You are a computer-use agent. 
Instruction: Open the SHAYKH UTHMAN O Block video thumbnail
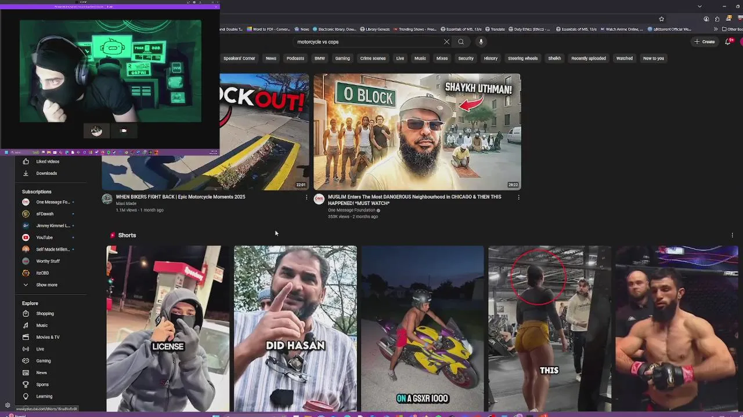click(417, 131)
